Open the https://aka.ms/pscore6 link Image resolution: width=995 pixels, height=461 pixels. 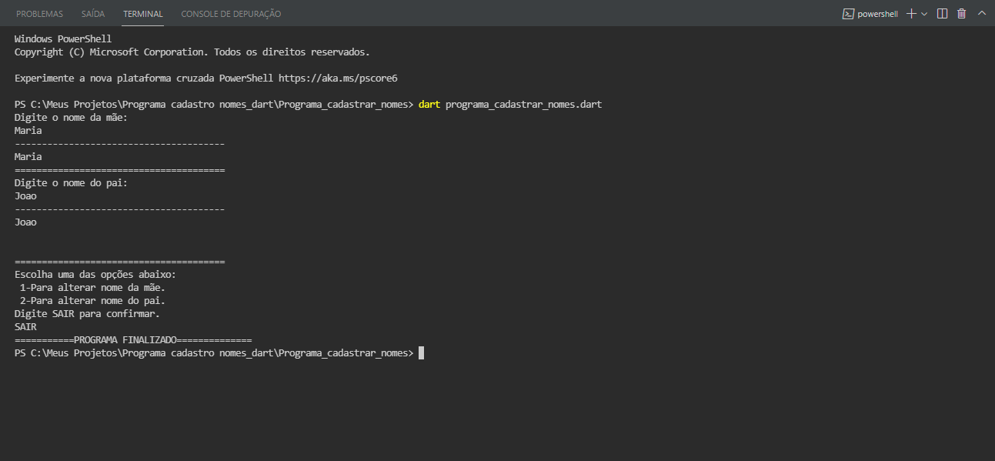tap(338, 79)
